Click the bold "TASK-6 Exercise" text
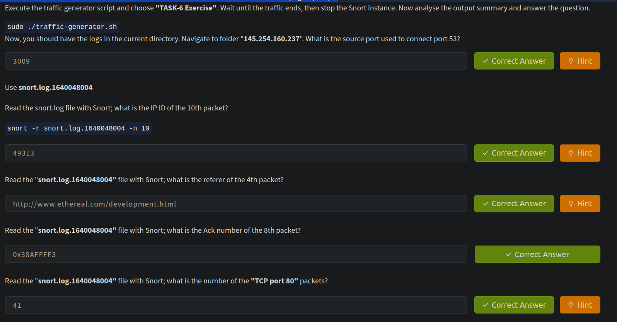The height and width of the screenshot is (322, 617). coord(186,8)
